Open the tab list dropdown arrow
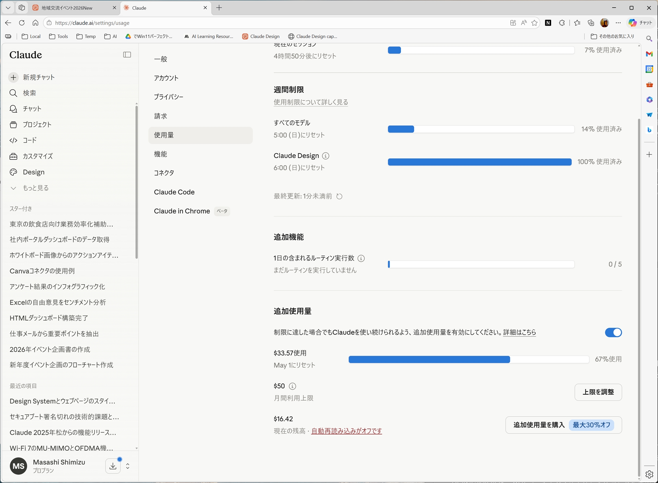This screenshot has height=483, width=658. pos(8,8)
